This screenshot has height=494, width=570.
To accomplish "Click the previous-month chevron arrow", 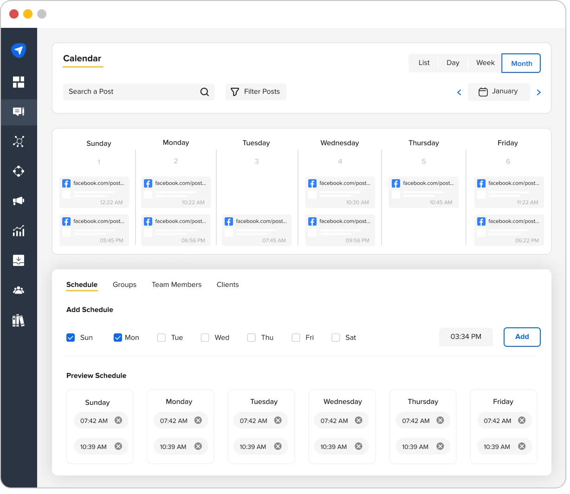I will coord(459,92).
